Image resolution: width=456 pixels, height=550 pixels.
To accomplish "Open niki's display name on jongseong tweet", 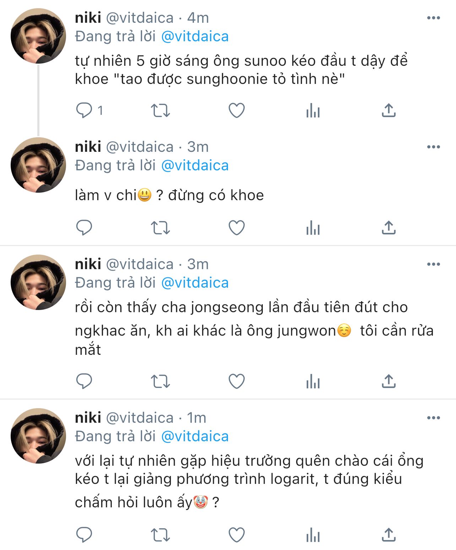I will point(88,264).
